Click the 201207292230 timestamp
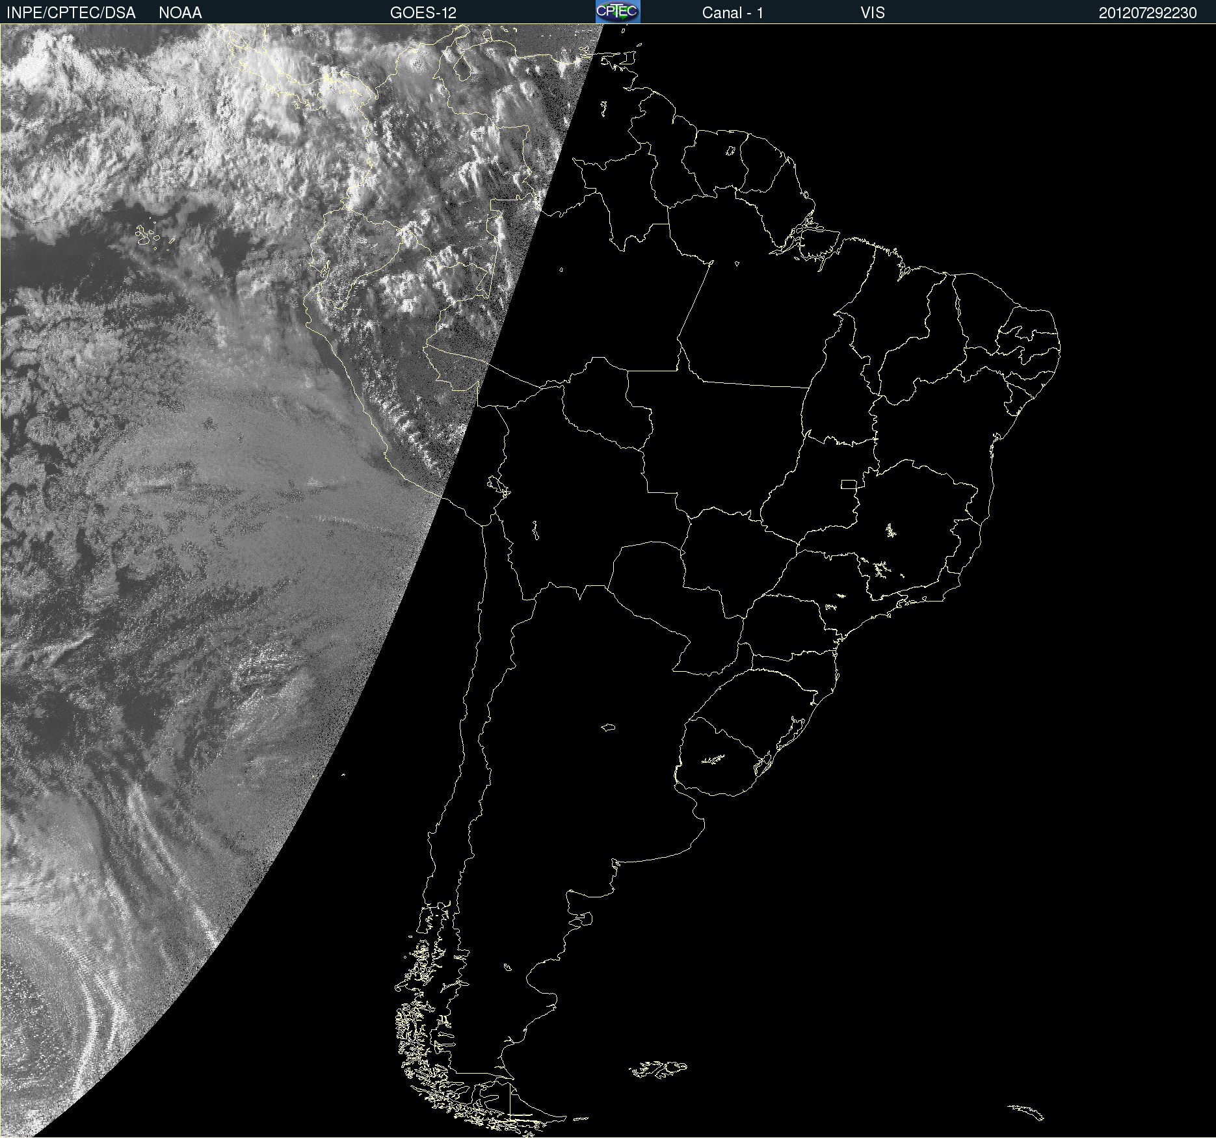 tap(1148, 13)
